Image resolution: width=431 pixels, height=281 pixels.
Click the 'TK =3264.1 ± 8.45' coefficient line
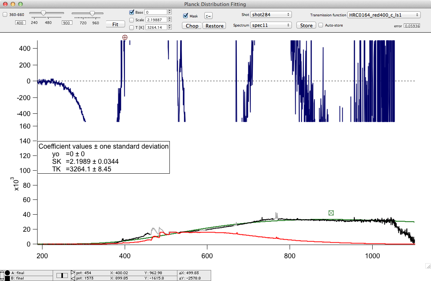[81, 169]
